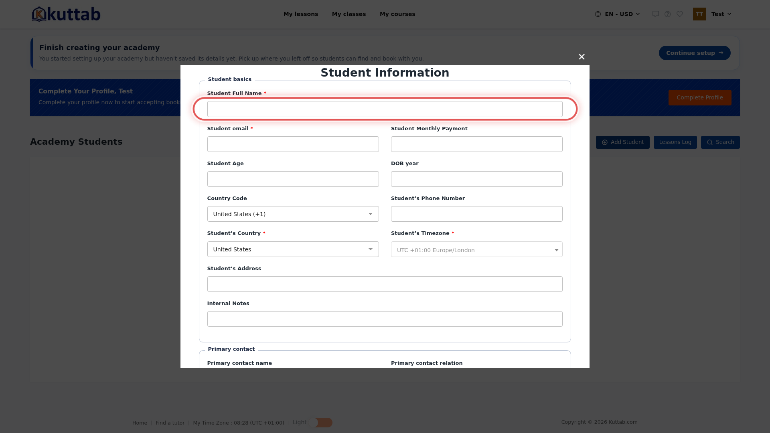Open the help question mark icon
This screenshot has height=433, width=770.
668,14
